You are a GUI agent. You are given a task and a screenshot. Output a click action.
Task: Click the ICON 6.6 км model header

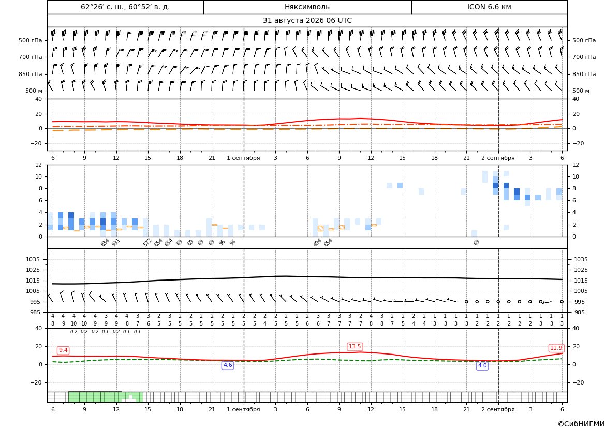point(489,7)
